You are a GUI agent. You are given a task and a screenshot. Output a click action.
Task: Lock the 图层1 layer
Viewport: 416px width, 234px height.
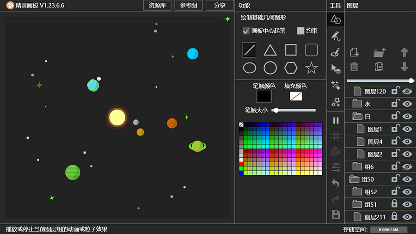395,129
